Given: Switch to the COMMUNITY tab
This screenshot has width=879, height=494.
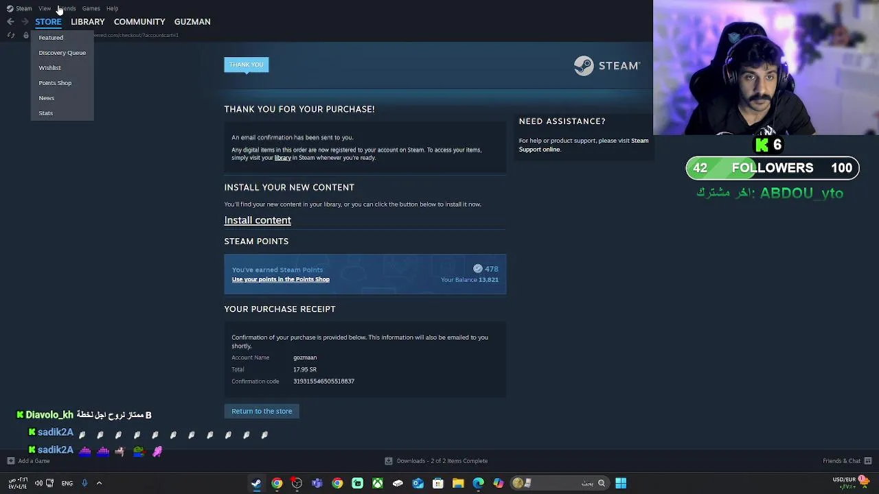Looking at the screenshot, I should (x=139, y=22).
